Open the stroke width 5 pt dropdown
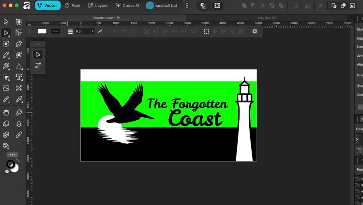This screenshot has height=205, width=363. 84,31
